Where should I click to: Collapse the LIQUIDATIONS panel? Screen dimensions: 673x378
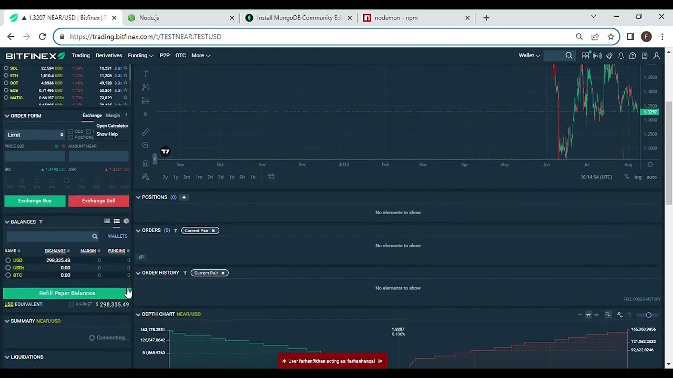click(7, 357)
